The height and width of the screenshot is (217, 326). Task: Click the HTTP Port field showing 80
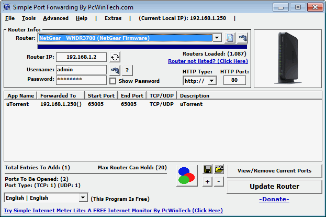point(234,80)
